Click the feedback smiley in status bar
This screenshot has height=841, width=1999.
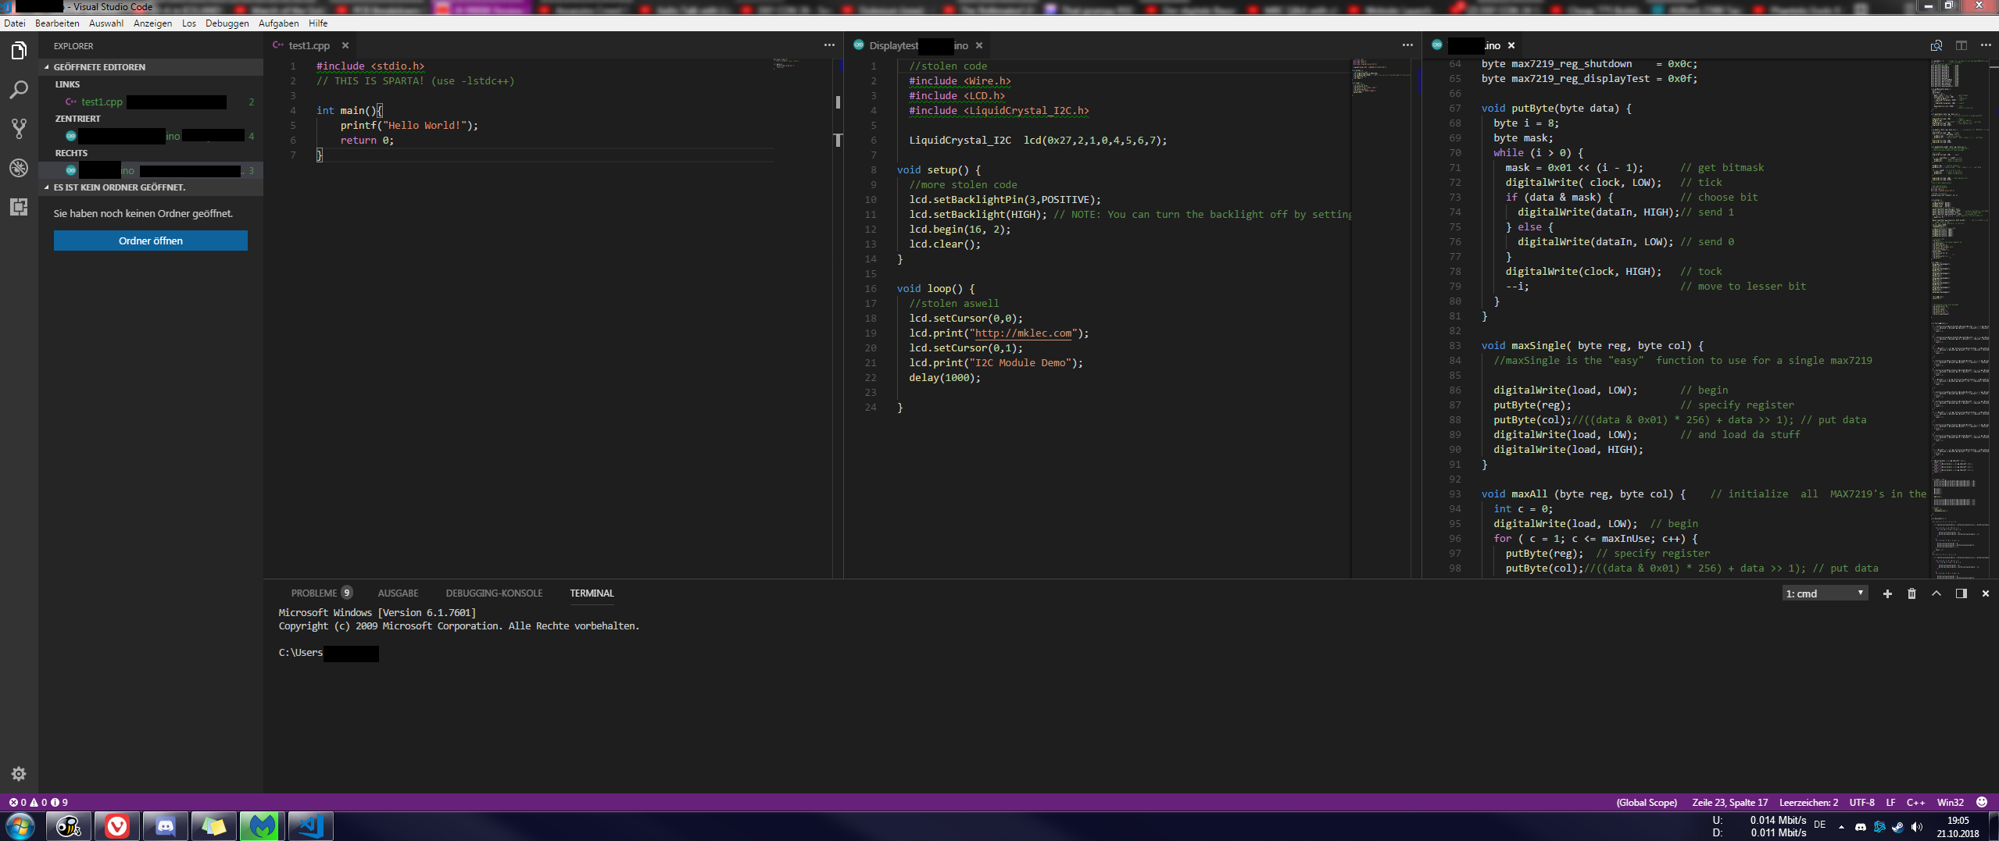1981,802
